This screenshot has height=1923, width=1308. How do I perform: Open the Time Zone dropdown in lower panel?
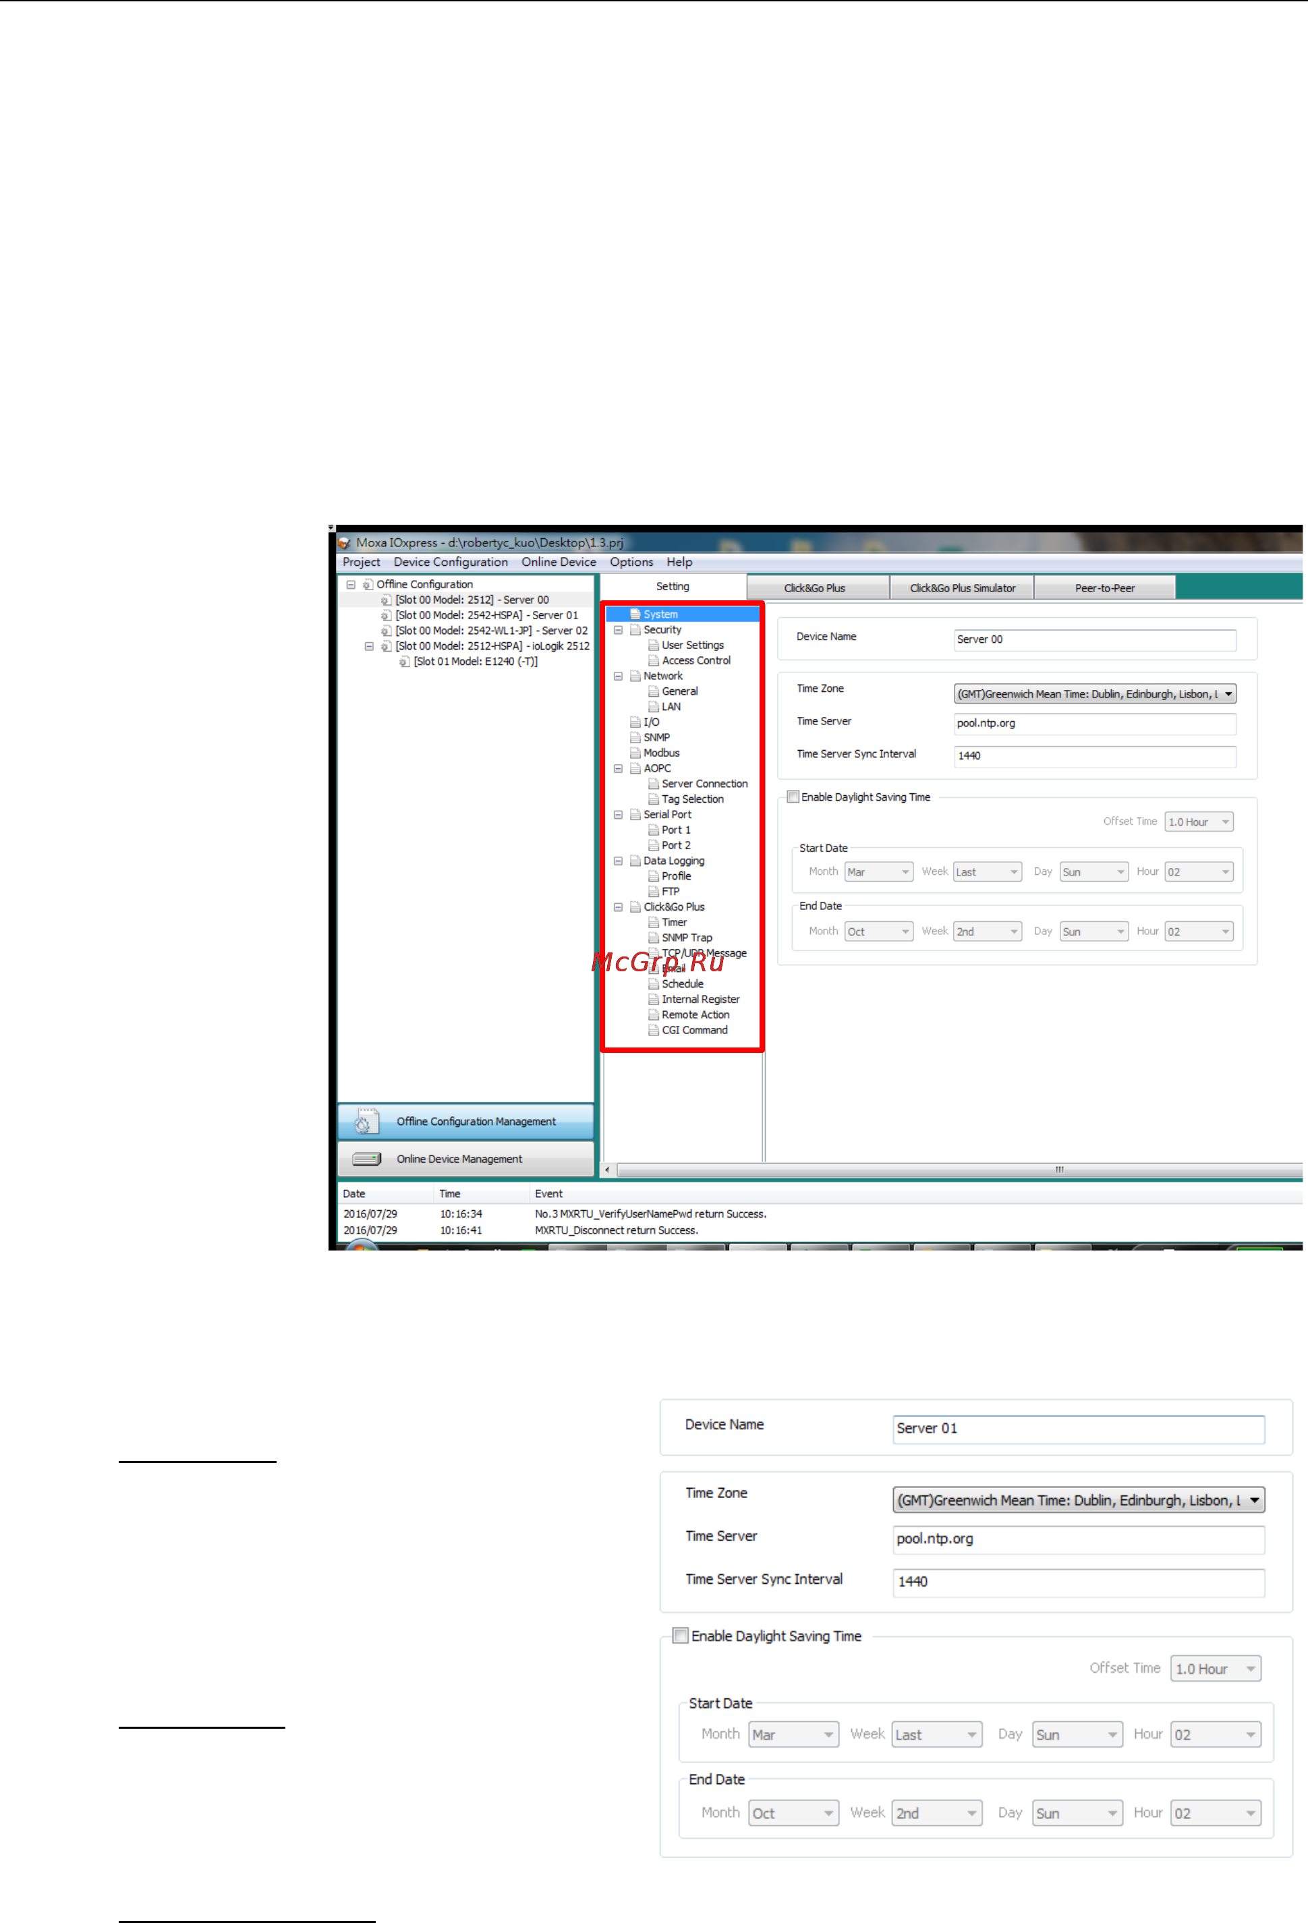coord(1079,1501)
